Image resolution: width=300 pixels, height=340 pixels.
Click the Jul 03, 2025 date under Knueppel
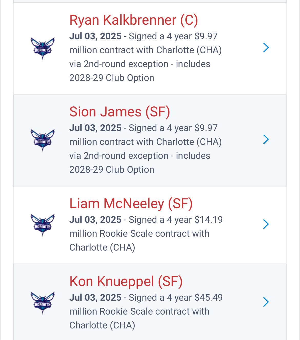pyautogui.click(x=95, y=298)
